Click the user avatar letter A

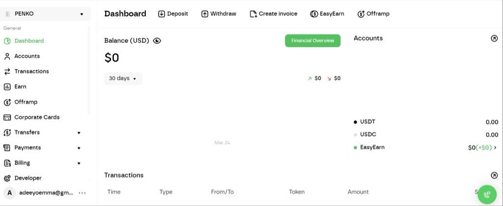point(10,193)
